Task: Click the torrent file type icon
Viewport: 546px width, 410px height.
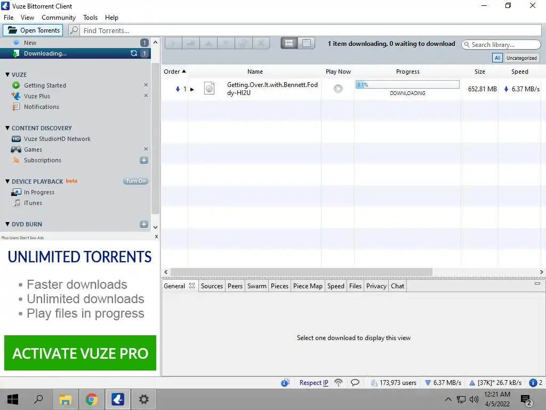Action: [x=209, y=89]
